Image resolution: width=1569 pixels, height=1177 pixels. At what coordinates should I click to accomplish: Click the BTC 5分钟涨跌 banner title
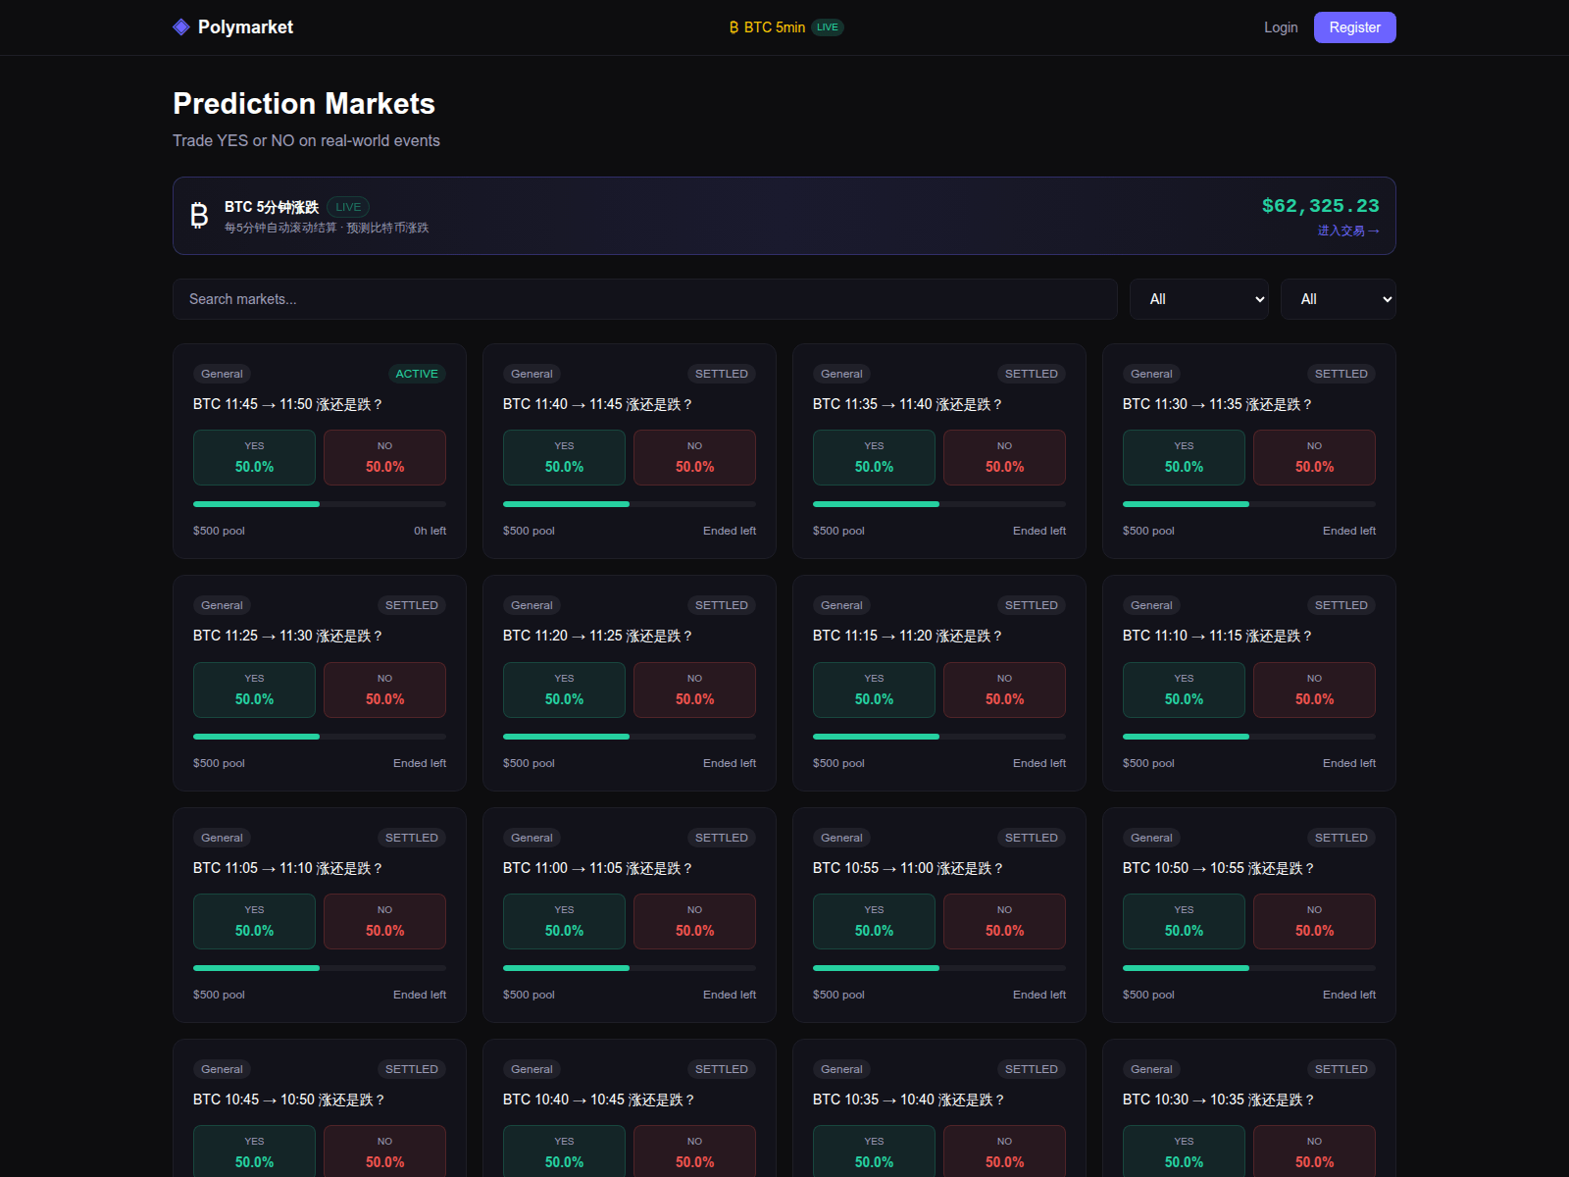pyautogui.click(x=272, y=207)
